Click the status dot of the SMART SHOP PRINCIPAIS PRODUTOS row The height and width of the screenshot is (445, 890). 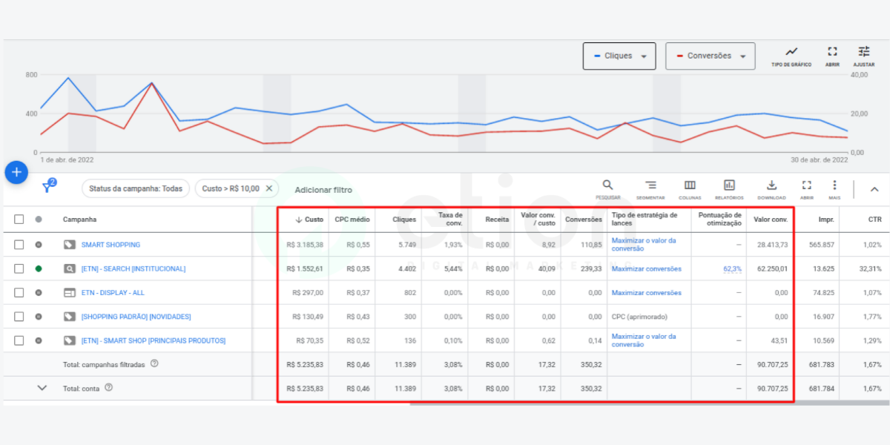[x=39, y=340]
